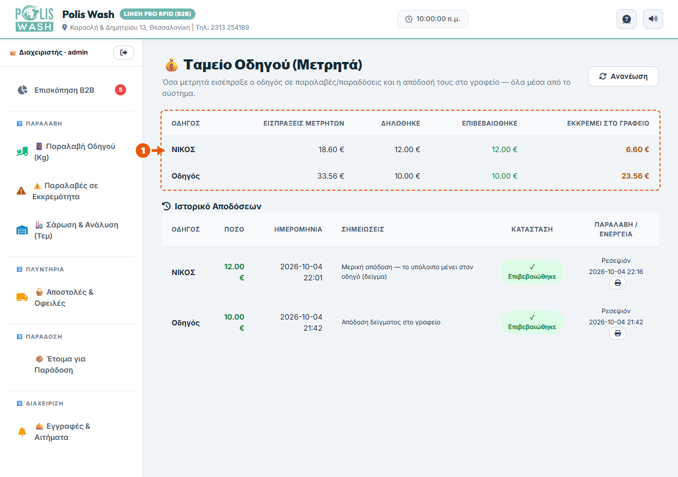Click the history icon by Ιστορικό Αποδόσεων
Viewport: 678px width, 477px height.
click(166, 206)
